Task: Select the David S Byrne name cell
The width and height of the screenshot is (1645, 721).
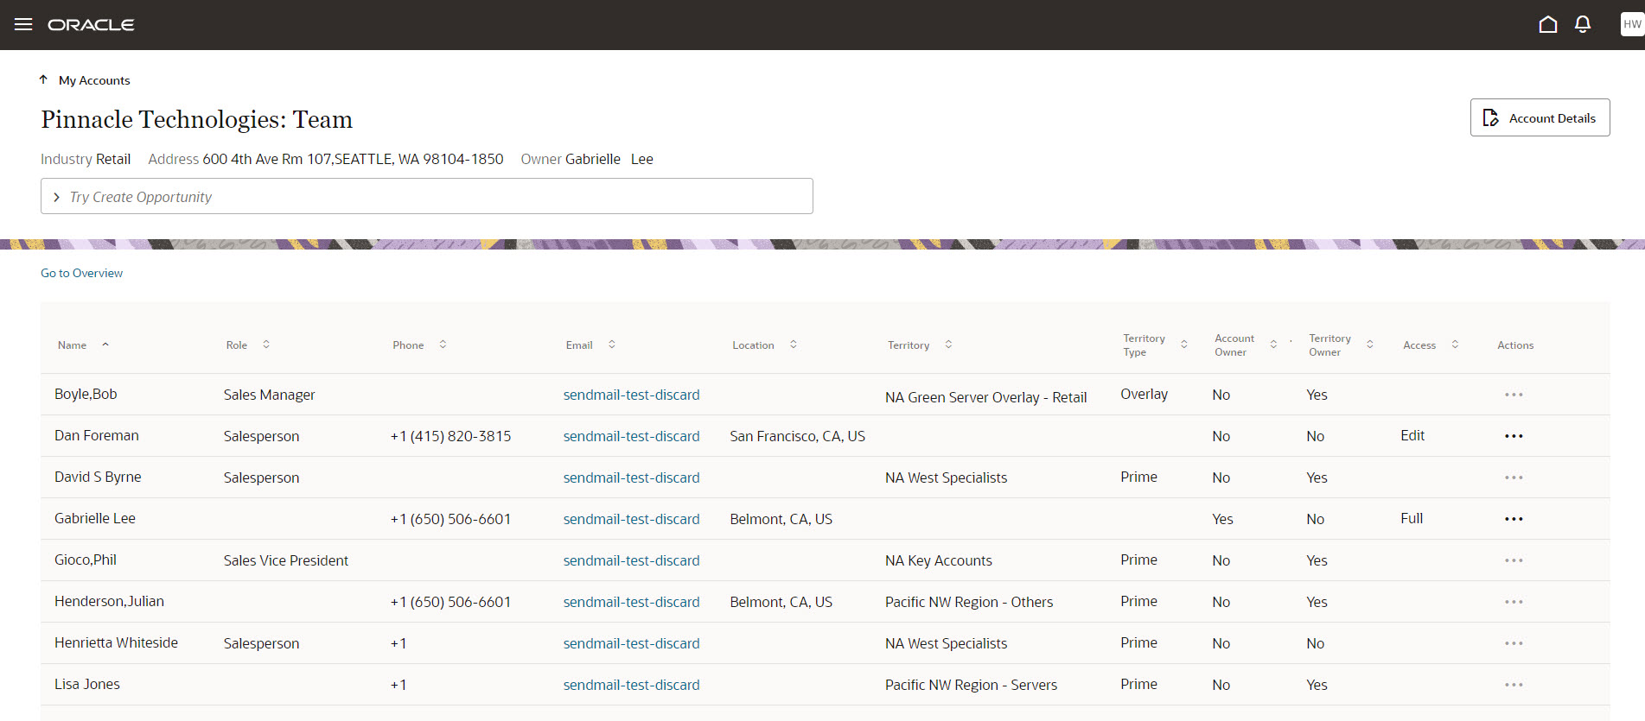Action: pos(98,477)
